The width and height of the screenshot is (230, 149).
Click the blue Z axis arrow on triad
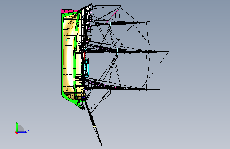click(x=22, y=132)
